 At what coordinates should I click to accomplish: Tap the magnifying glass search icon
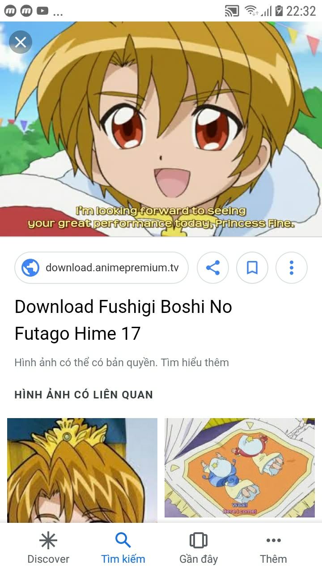(x=123, y=541)
